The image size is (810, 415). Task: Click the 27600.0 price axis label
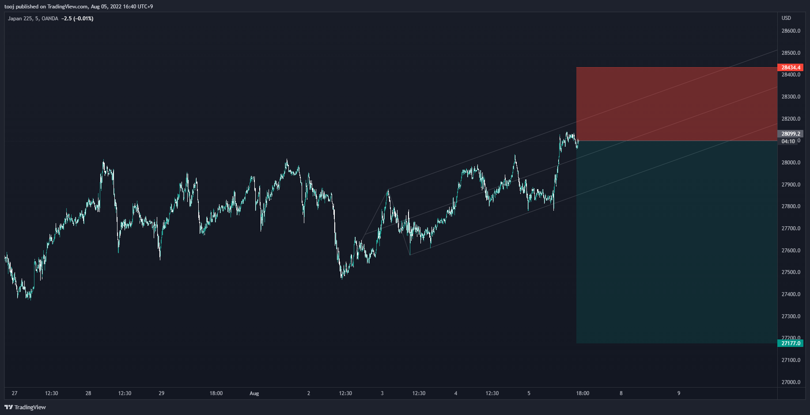[791, 251]
